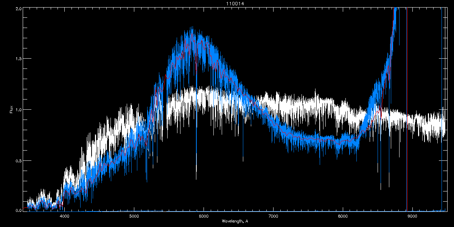Click the 8000 x-axis tick label
This screenshot has width=454, height=227.
pyautogui.click(x=343, y=216)
